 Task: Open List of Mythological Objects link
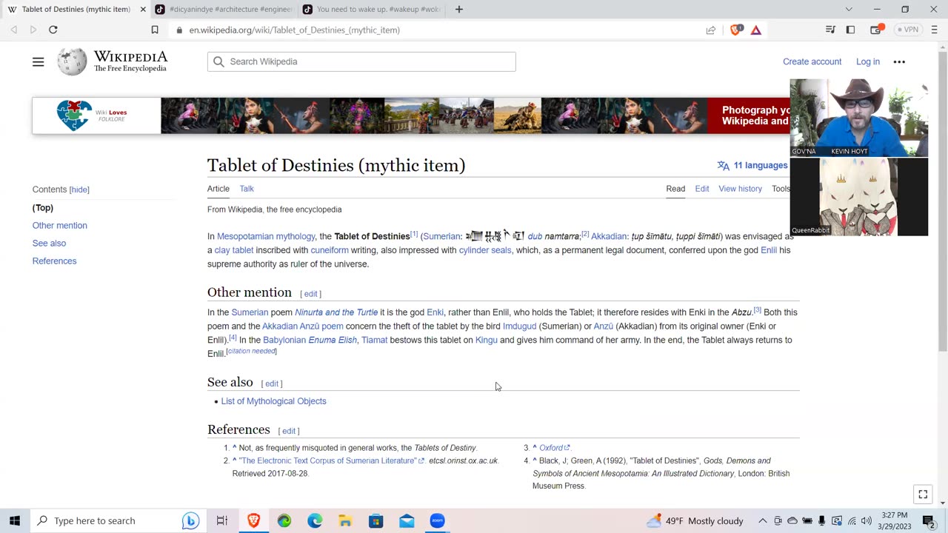[x=273, y=401]
